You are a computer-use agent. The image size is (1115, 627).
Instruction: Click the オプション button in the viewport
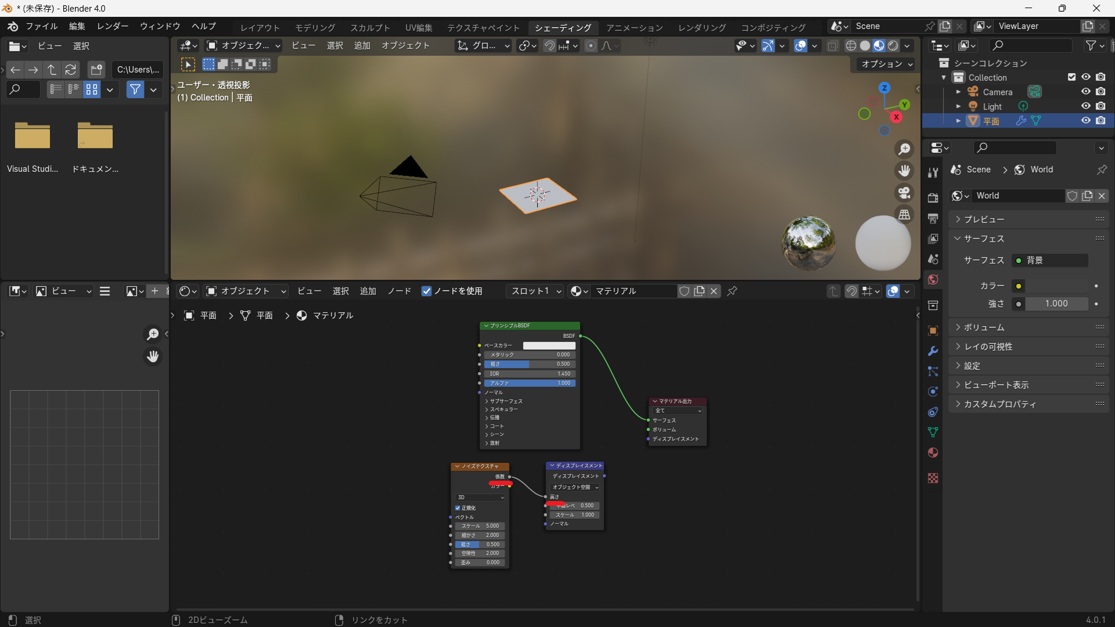[x=886, y=64]
